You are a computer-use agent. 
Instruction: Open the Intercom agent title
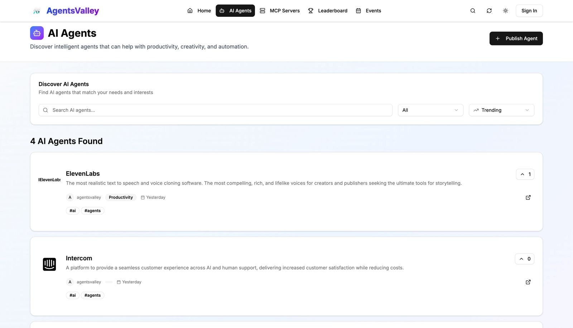click(79, 258)
